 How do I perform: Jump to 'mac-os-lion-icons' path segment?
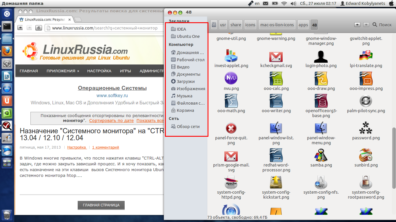coord(277,25)
